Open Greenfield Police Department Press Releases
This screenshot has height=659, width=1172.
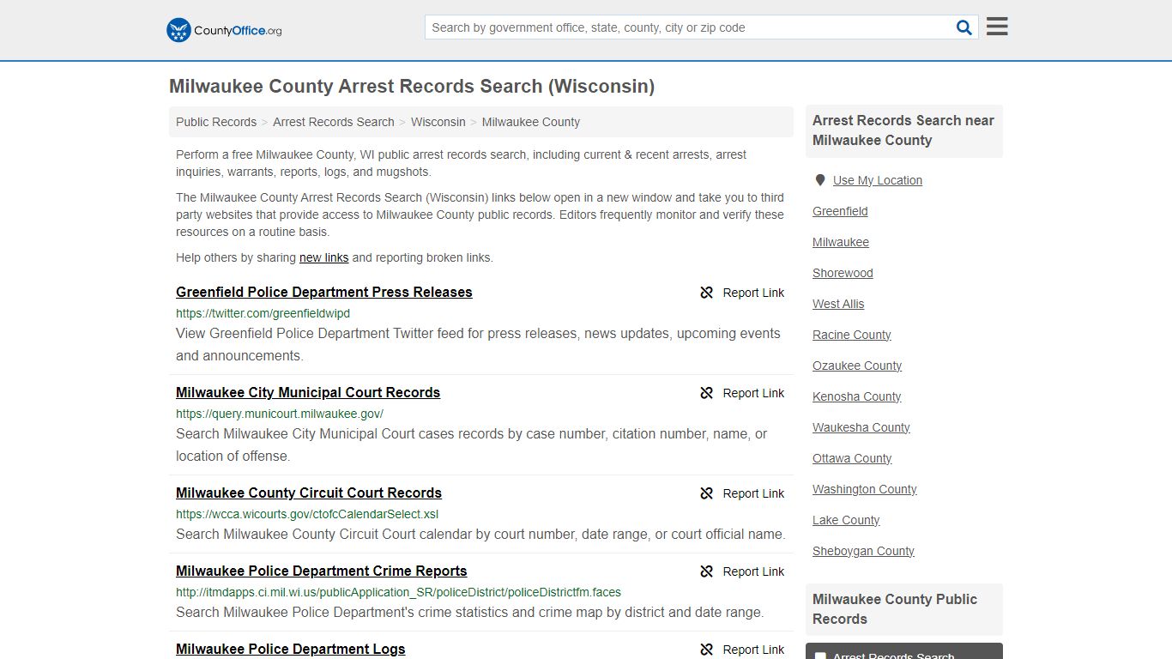coord(324,292)
